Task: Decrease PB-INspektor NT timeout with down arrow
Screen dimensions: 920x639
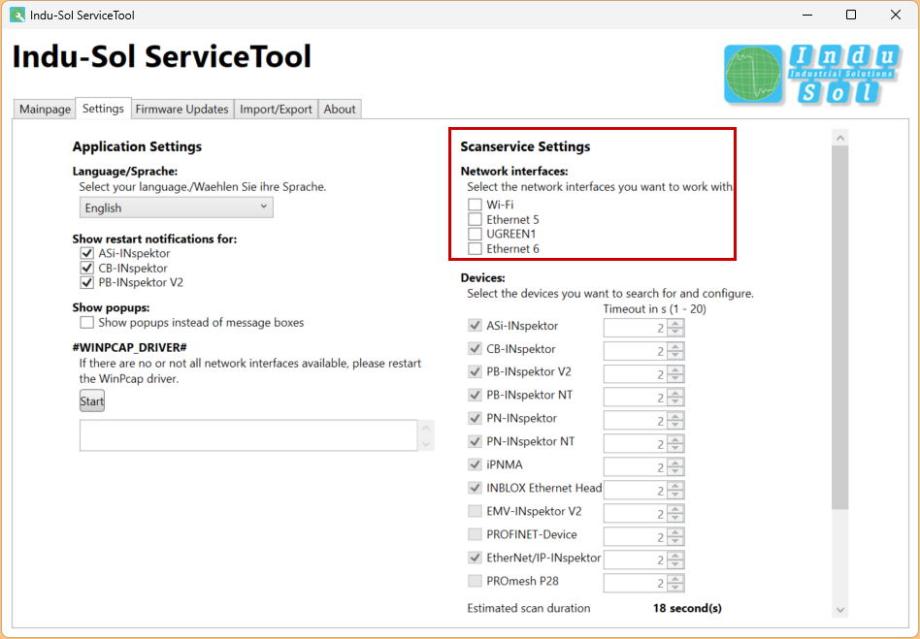Action: [x=675, y=401]
